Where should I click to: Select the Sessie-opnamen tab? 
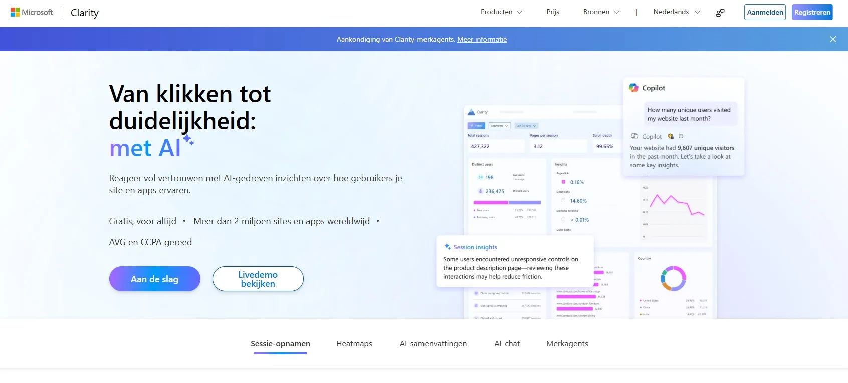(x=280, y=344)
